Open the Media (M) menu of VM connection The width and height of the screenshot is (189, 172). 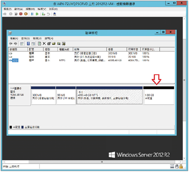30,9
